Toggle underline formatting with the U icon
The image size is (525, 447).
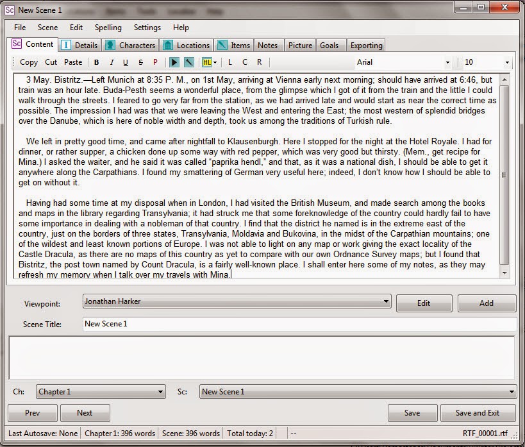click(x=126, y=62)
